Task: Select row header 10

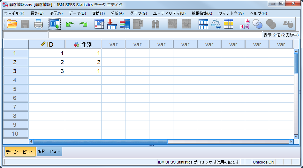Action: pos(16,134)
